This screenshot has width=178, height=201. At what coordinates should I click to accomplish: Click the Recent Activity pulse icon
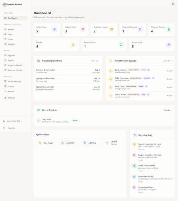pos(135,135)
